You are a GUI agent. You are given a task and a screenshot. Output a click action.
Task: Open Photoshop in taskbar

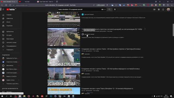(x=51, y=96)
